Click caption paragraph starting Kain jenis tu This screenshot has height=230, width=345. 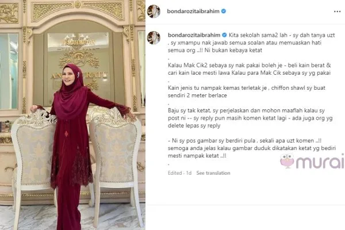[x=247, y=91]
